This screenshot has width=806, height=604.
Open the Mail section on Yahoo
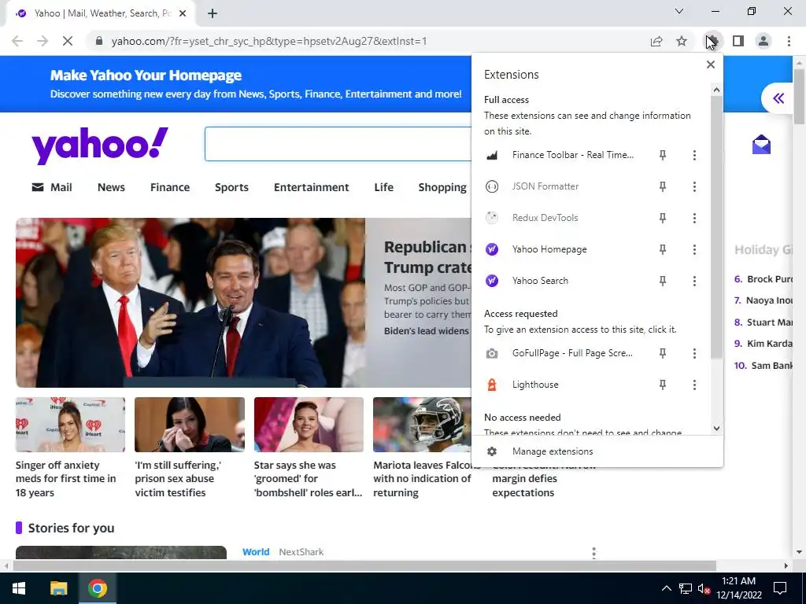52,187
